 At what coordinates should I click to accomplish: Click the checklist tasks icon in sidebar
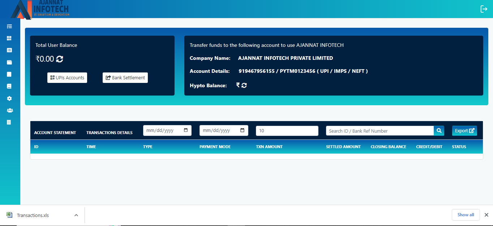(x=9, y=26)
